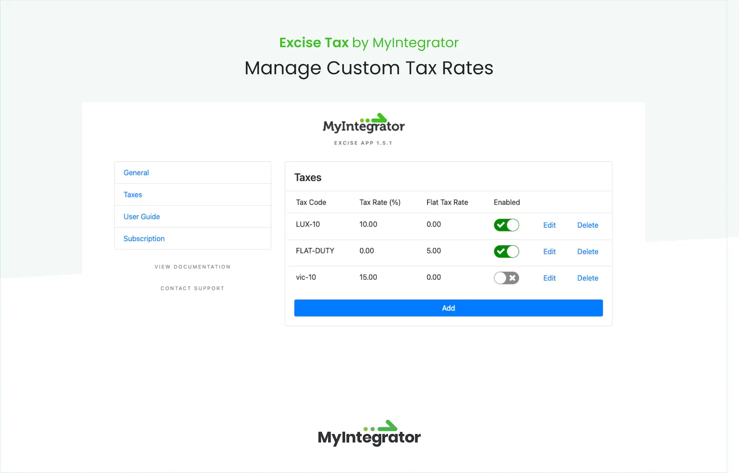The image size is (739, 473).
Task: Click the Manage Custom Tax Rates heading
Action: [369, 68]
